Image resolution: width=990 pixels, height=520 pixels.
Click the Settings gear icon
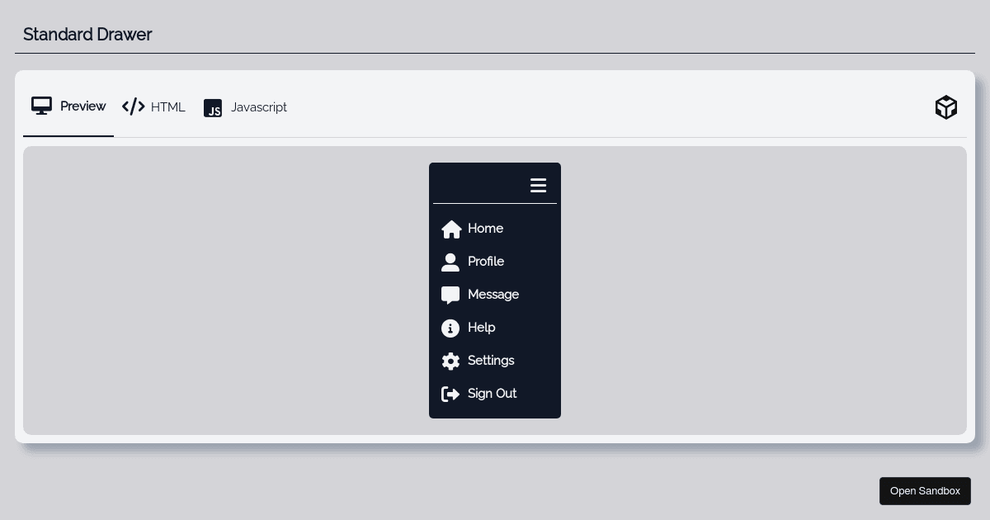(450, 362)
